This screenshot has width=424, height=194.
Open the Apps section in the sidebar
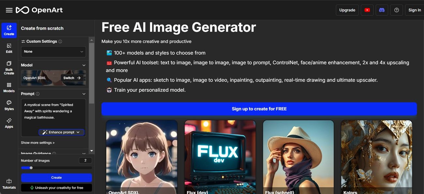coord(9,123)
